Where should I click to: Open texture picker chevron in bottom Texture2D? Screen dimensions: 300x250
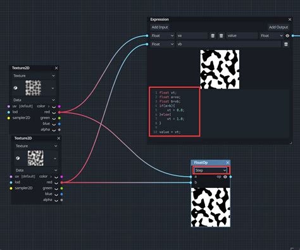pyautogui.click(x=55, y=158)
